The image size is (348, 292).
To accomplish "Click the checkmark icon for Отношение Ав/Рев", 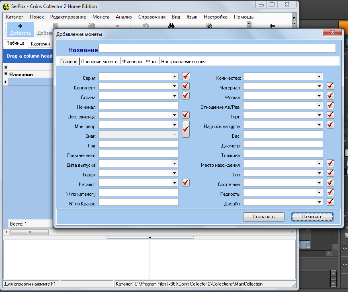I will tap(330, 106).
